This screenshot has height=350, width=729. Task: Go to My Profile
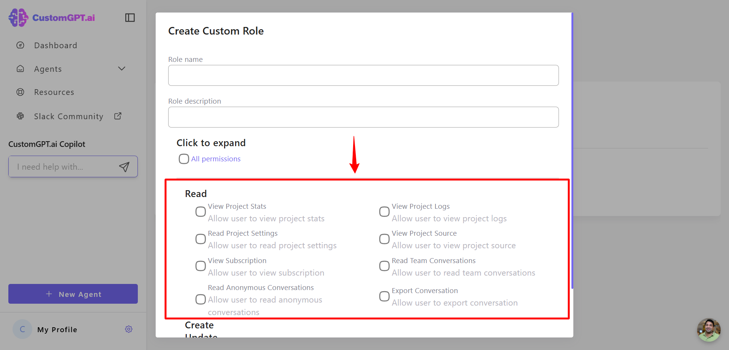[x=57, y=330]
